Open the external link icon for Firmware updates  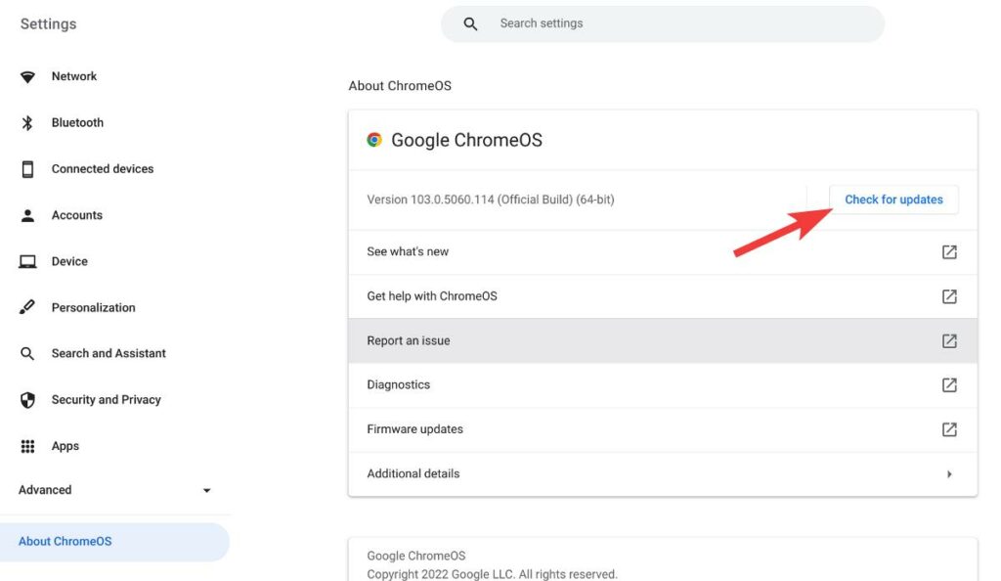pyautogui.click(x=948, y=428)
